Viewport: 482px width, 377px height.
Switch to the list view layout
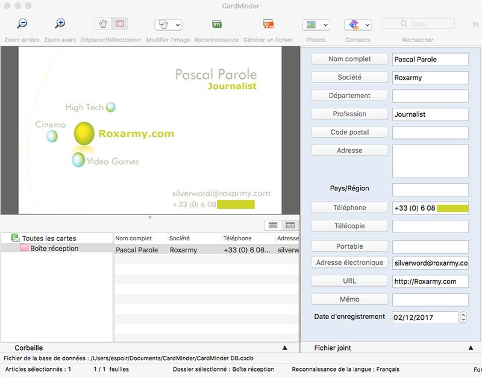(x=273, y=225)
